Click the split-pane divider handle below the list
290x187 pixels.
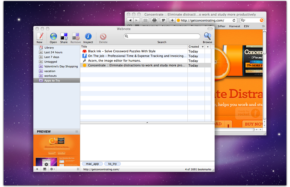147,122
